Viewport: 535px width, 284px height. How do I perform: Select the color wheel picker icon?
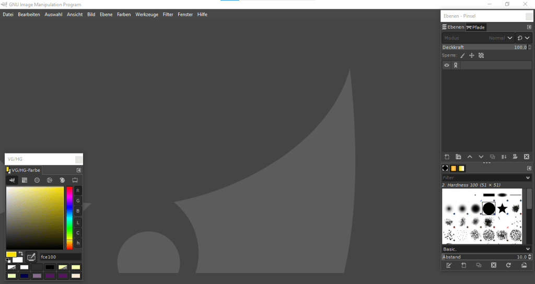coord(50,180)
